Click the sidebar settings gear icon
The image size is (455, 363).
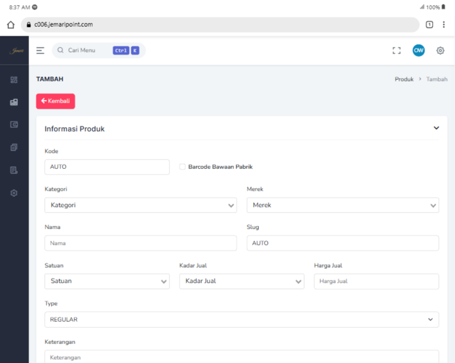coord(14,193)
